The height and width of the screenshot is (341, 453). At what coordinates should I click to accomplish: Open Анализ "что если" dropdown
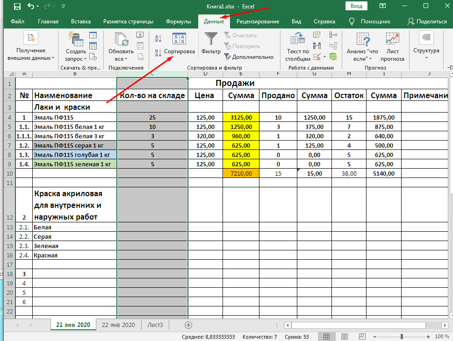362,47
